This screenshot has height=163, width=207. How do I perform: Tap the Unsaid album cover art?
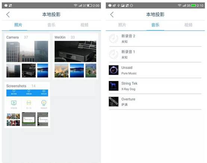tap(114, 70)
